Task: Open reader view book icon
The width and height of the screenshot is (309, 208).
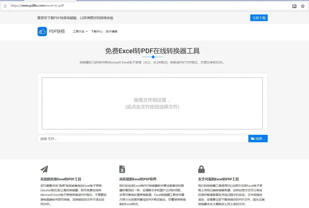Action: pyautogui.click(x=294, y=6)
